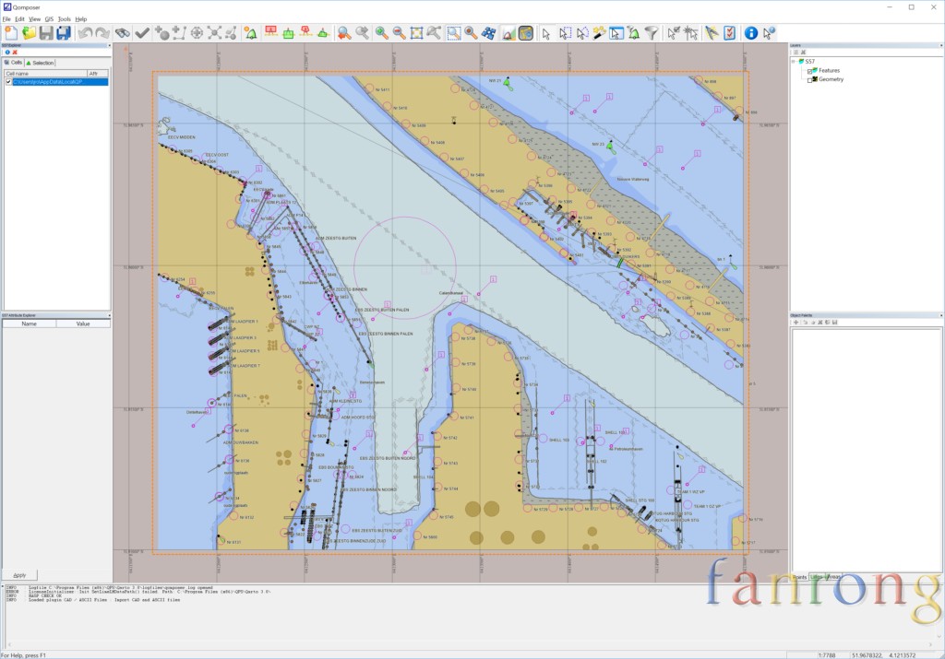Click the magic wand selection tool

click(x=599, y=33)
